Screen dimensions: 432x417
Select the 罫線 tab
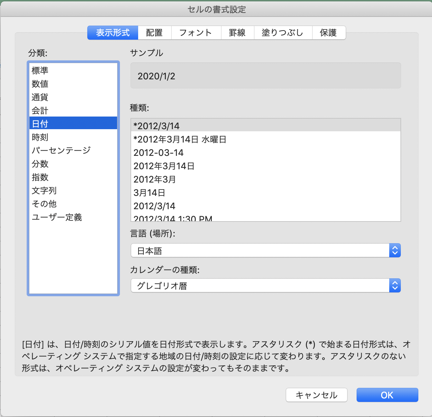pos(237,33)
